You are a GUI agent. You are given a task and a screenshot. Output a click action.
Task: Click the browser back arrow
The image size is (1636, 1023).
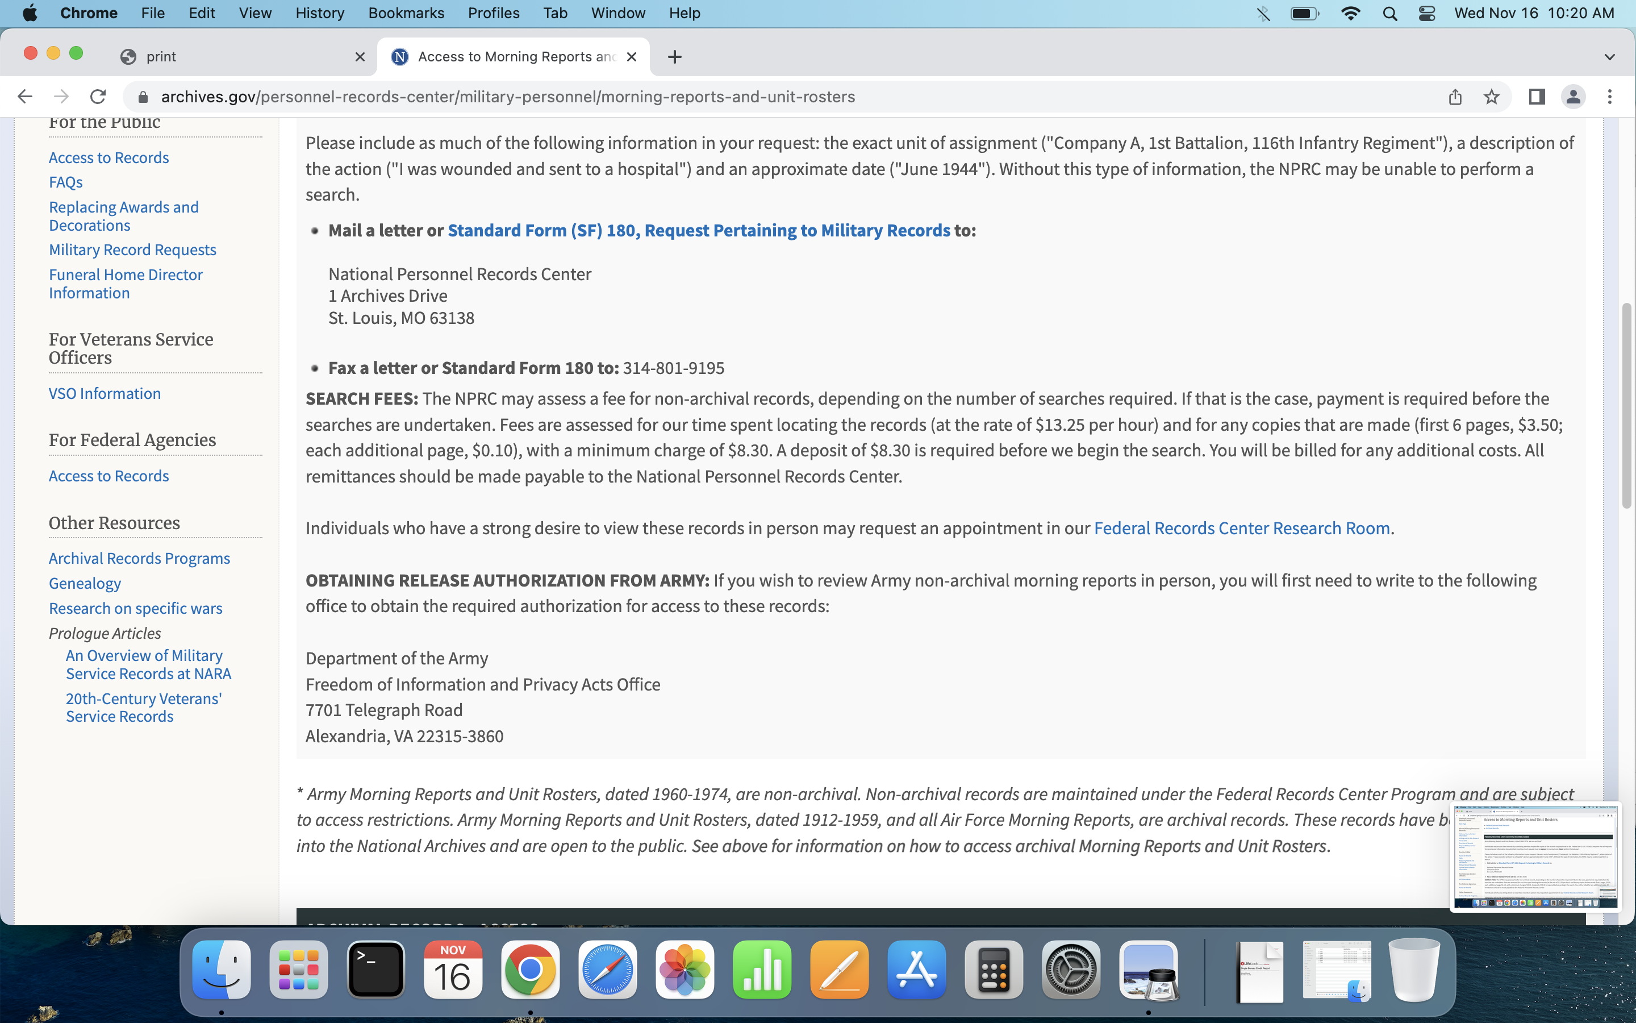(x=25, y=97)
